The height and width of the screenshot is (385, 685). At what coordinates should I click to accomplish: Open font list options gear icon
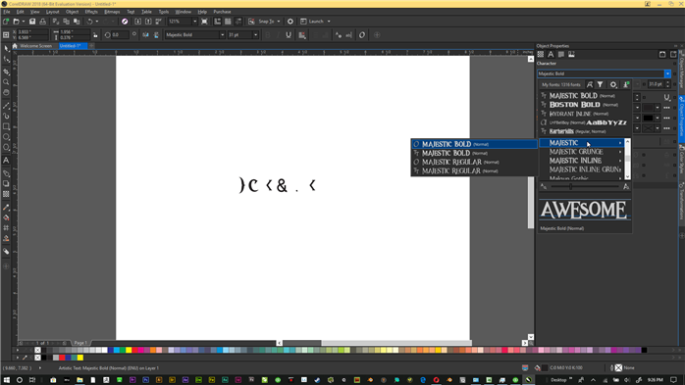click(x=613, y=84)
